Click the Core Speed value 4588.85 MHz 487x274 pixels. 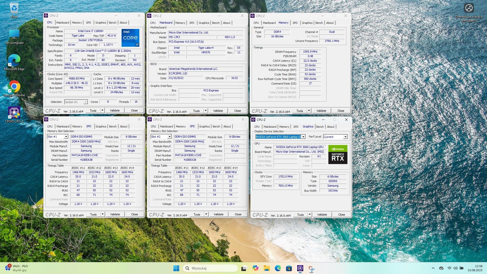[77, 78]
